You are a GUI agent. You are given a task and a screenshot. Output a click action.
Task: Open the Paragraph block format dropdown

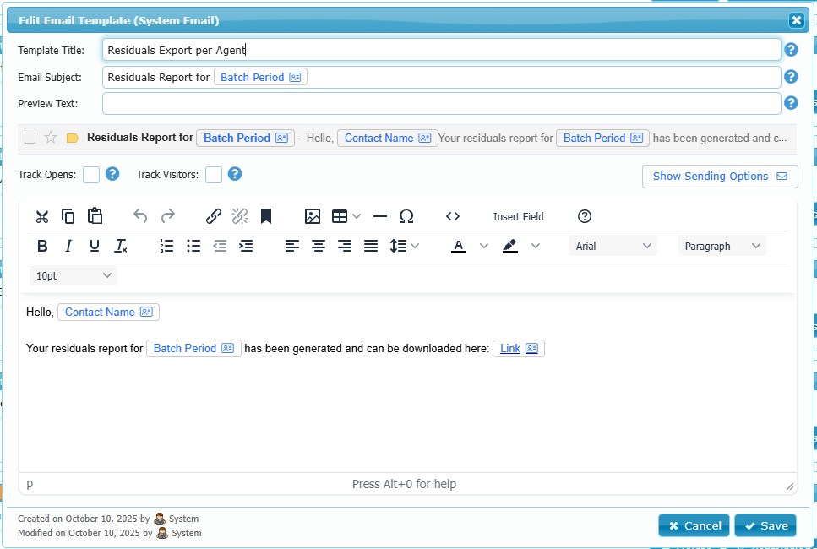(x=722, y=246)
